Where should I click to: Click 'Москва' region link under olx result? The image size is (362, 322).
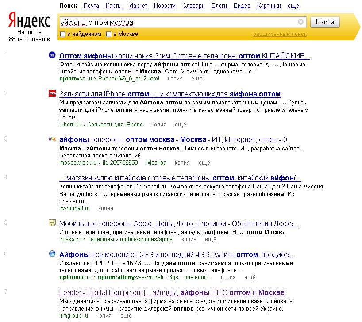pyautogui.click(x=156, y=163)
